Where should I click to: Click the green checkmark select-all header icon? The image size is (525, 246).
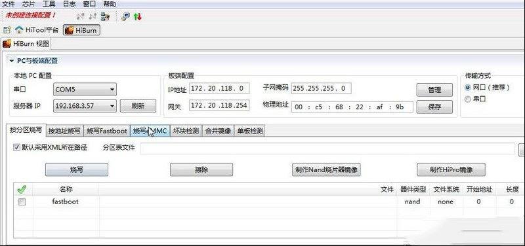point(22,190)
